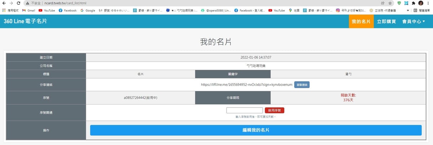Focus the serial number input field
The image size is (433, 145).
(x=245, y=110)
